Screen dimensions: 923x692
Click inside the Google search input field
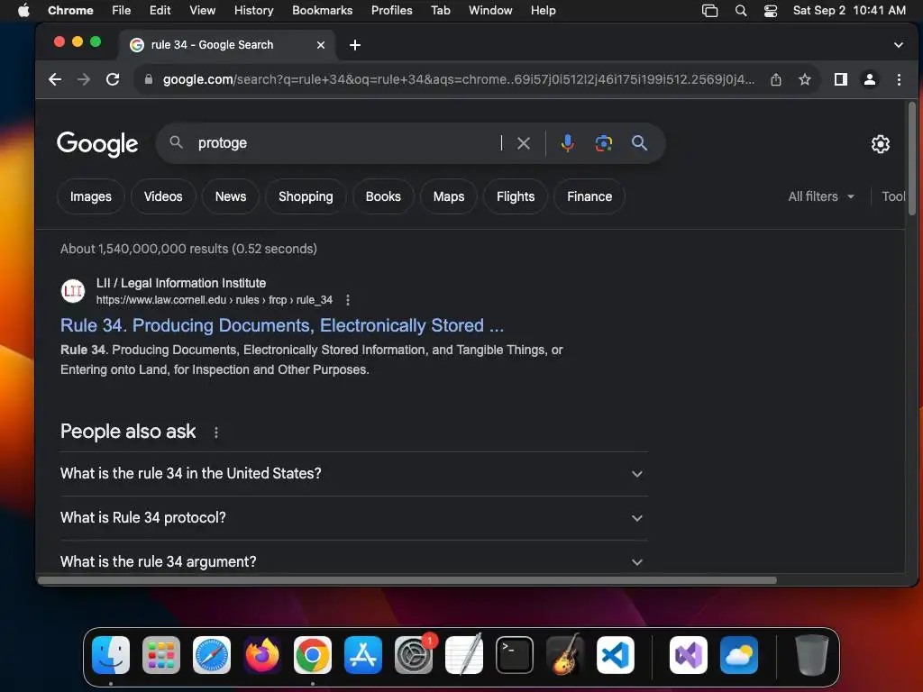point(347,143)
